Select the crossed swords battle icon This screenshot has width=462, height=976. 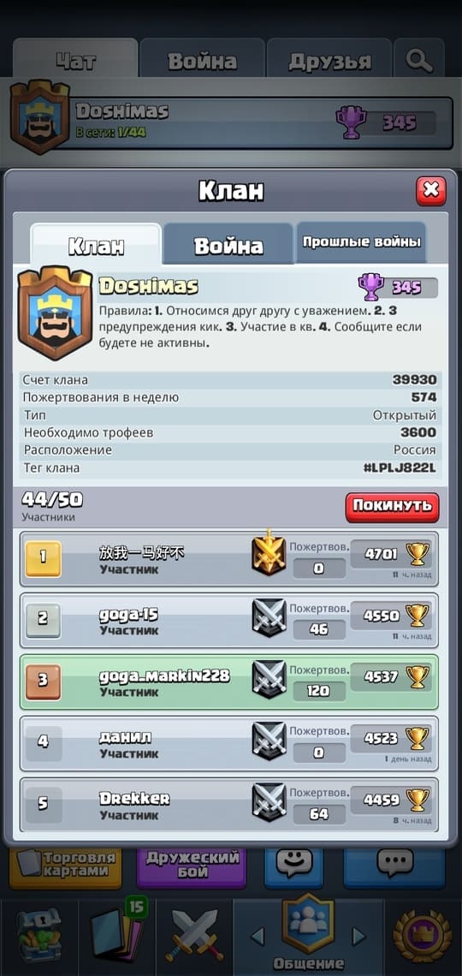[194, 936]
